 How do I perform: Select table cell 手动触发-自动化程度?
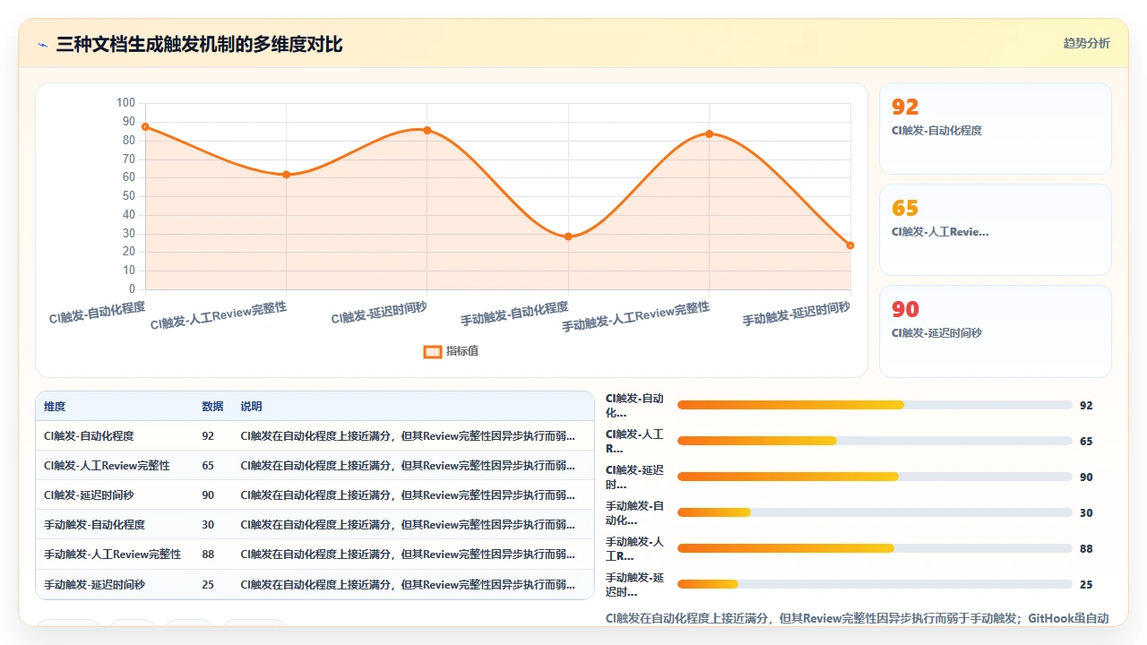point(94,525)
